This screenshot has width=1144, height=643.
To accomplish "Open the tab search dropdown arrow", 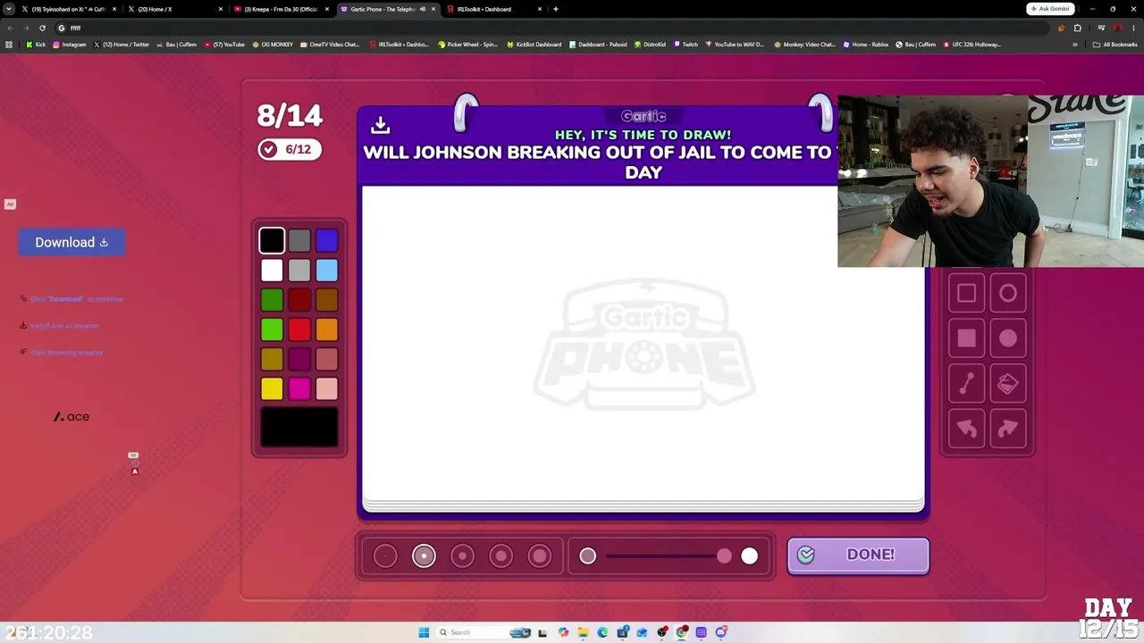I will [x=8, y=9].
